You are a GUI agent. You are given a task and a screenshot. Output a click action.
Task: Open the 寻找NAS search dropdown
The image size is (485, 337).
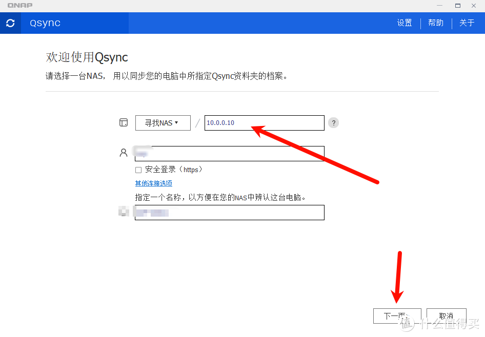pos(163,122)
